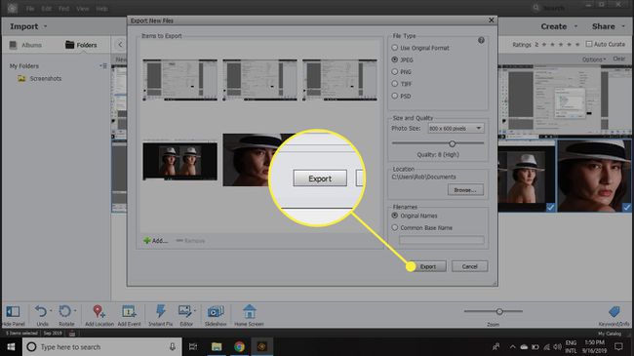Open Task View on the taskbar
634x356 pixels.
[193, 346]
